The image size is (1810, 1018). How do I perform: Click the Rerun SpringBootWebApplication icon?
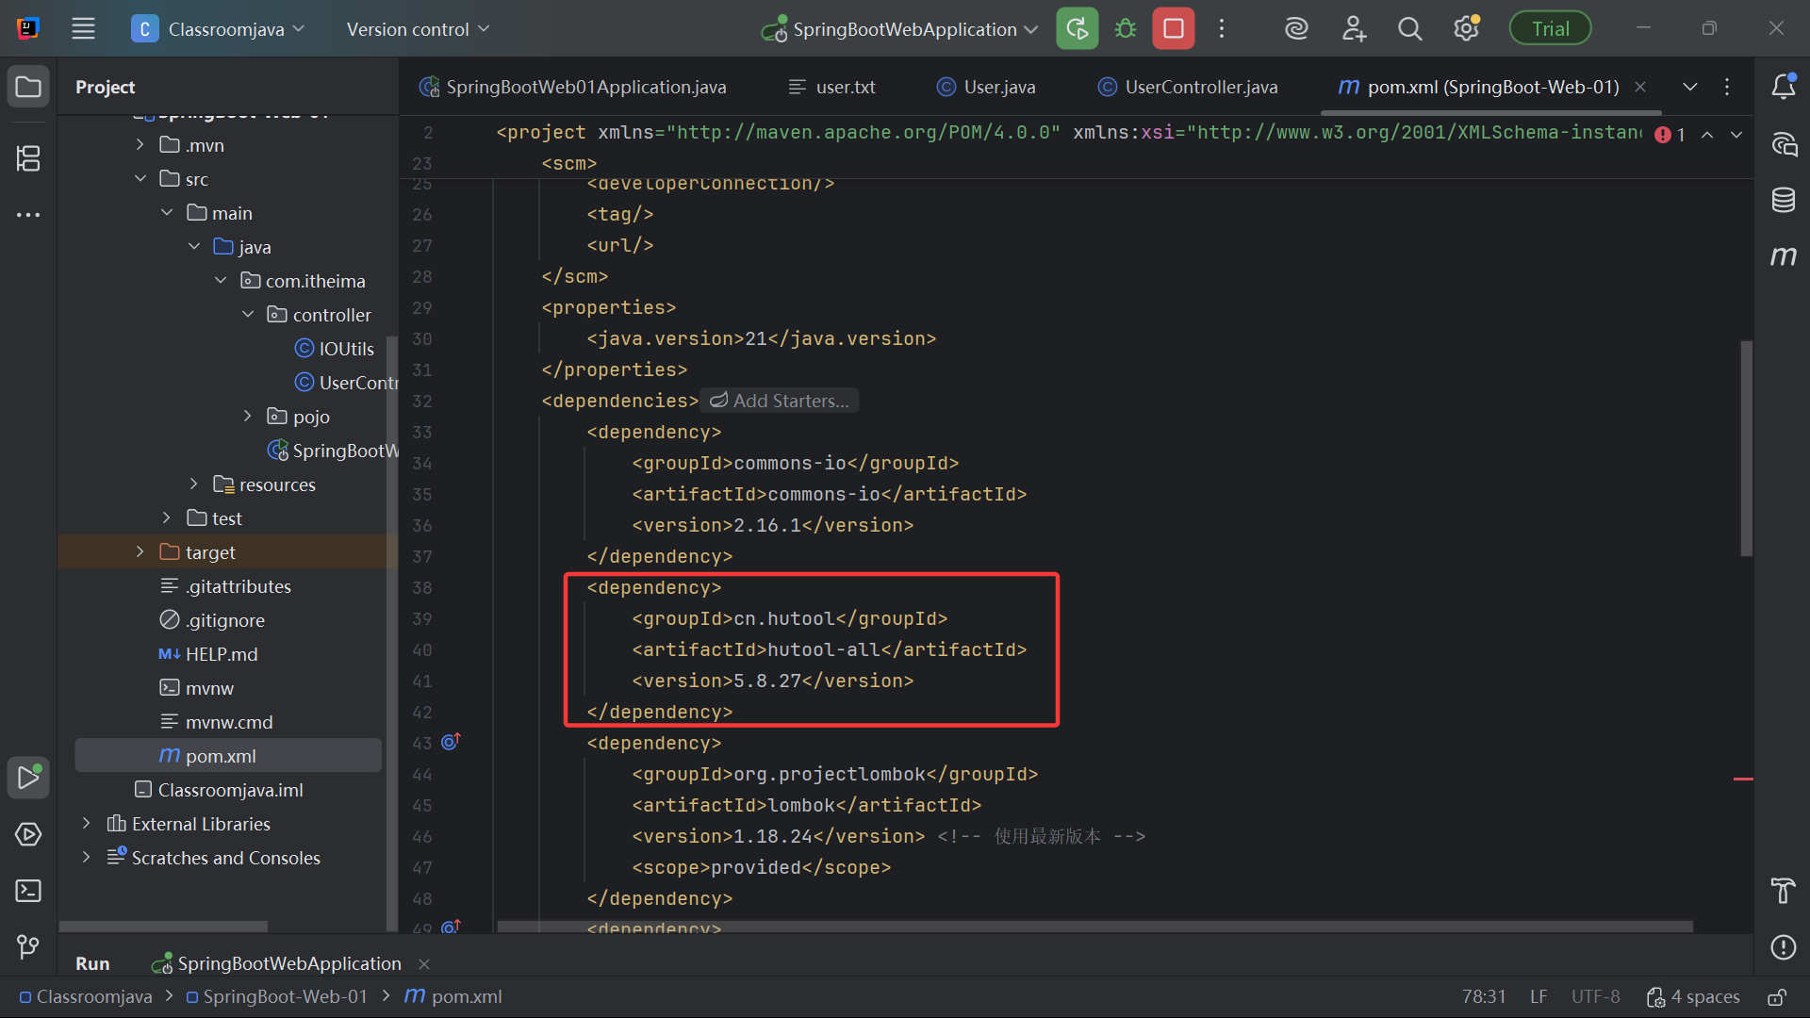[1077, 28]
